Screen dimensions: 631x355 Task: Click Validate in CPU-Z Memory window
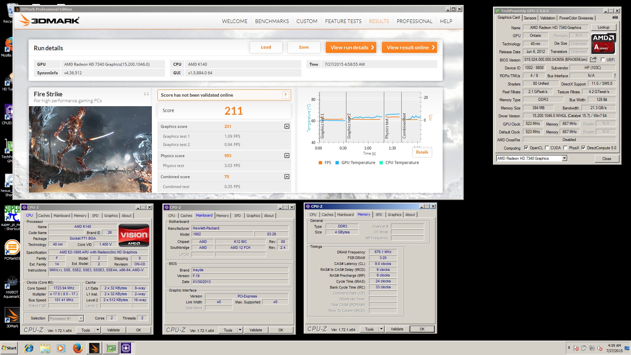click(x=397, y=329)
